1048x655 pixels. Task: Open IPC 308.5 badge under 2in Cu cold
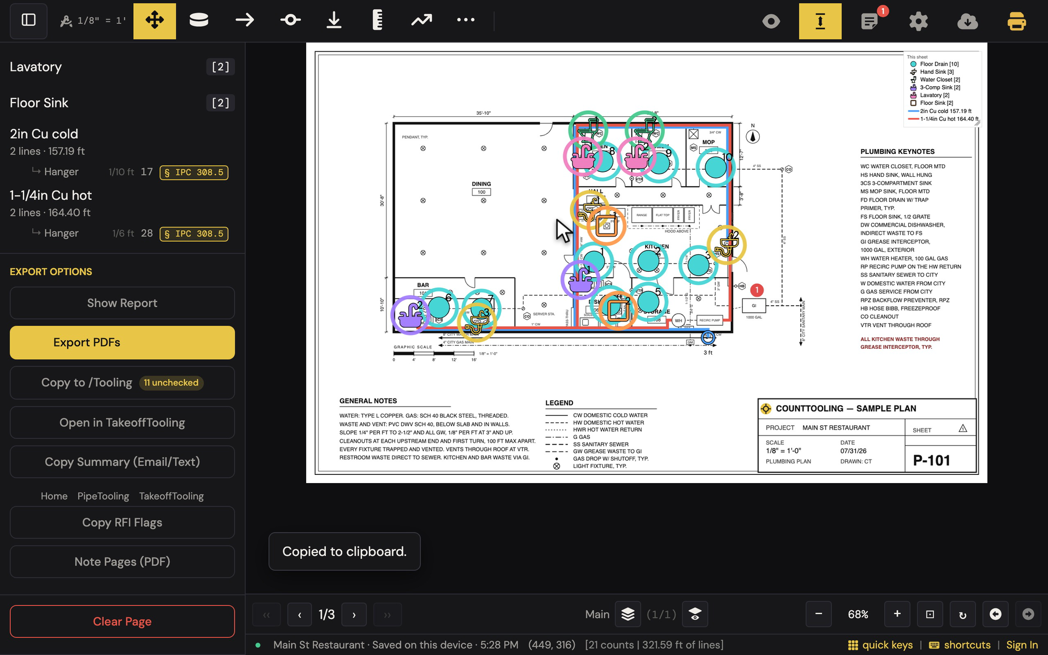coord(194,172)
